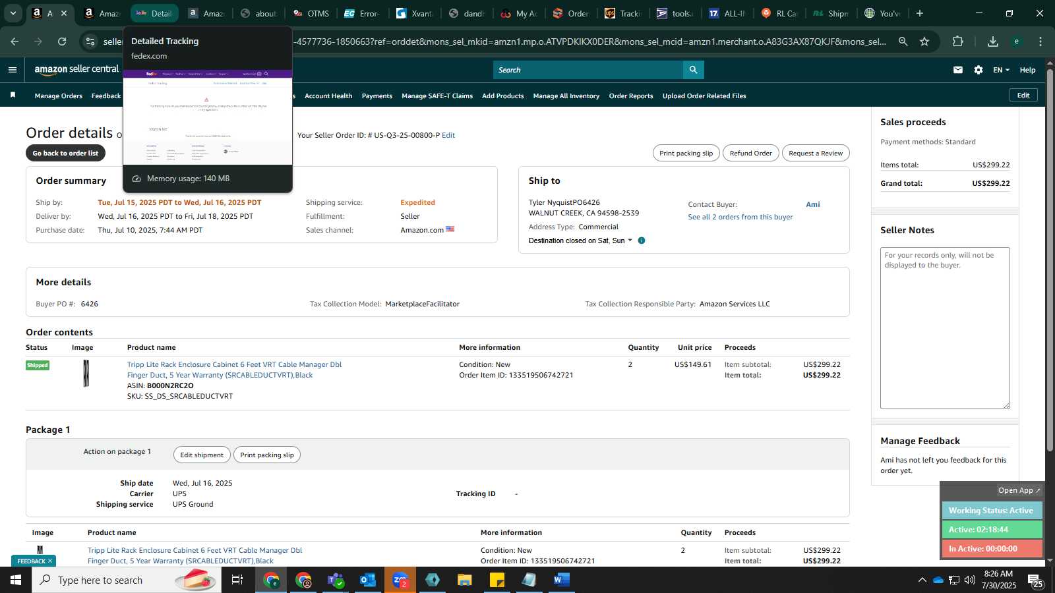Click the top Print packing slip button

pos(686,153)
